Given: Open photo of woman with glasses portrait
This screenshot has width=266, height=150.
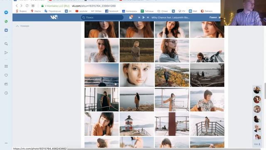Looking at the screenshot, I should (172, 50).
